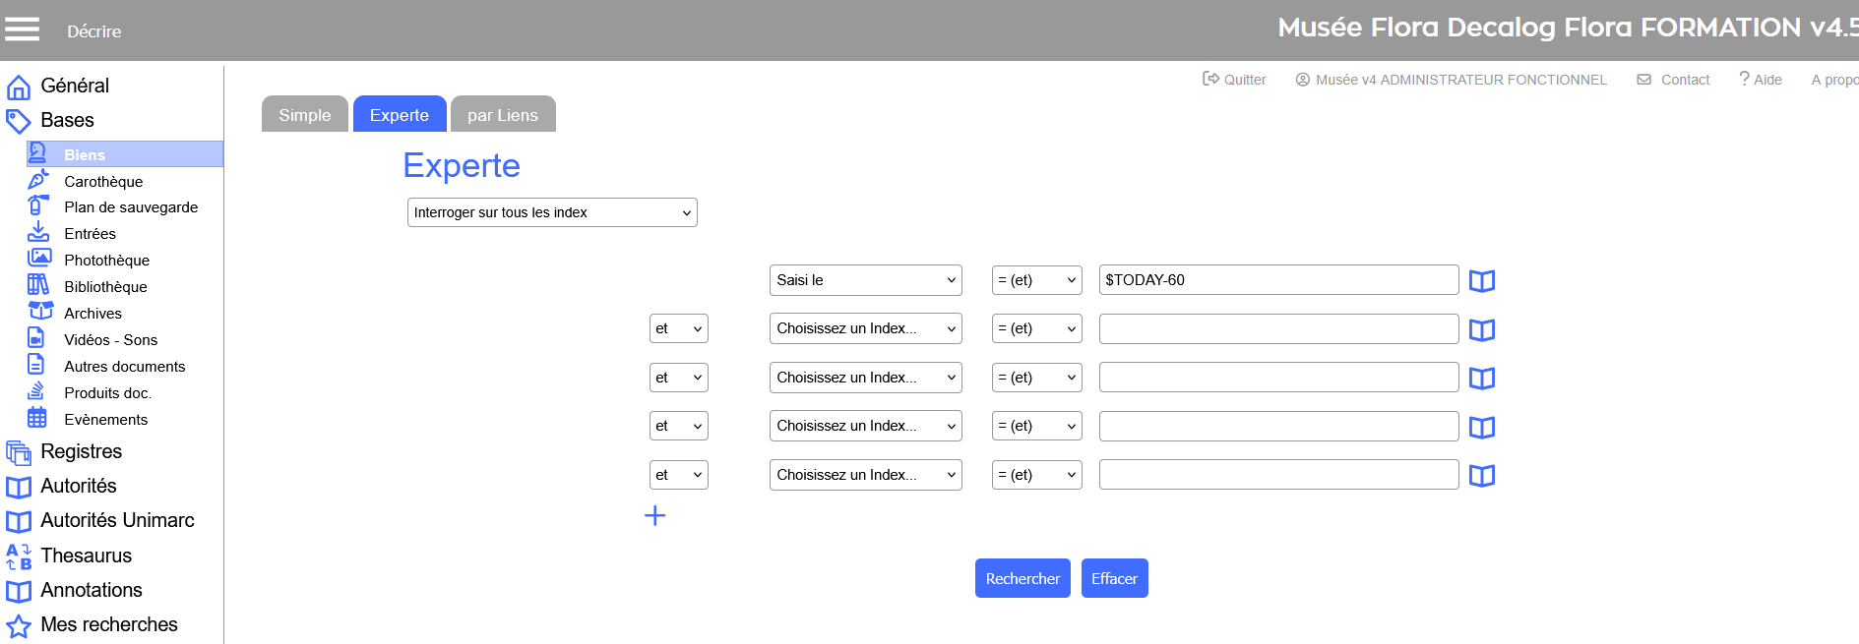The height and width of the screenshot is (644, 1859).
Task: Select Archives in the Bases tree
Action: [x=93, y=314]
